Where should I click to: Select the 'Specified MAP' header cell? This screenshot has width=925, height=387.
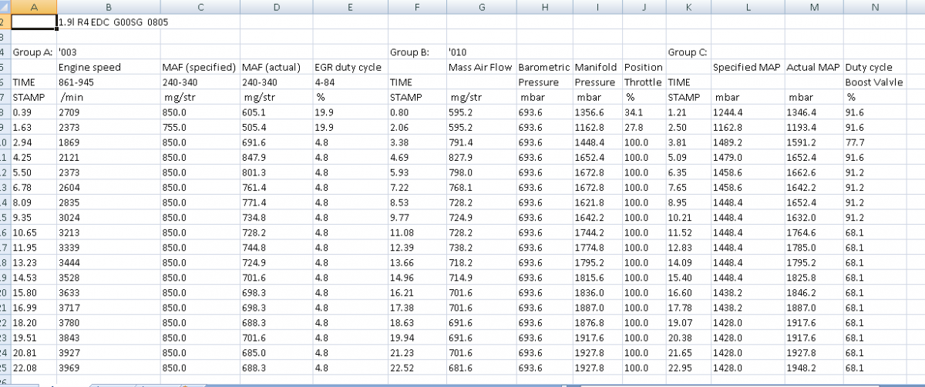point(746,68)
